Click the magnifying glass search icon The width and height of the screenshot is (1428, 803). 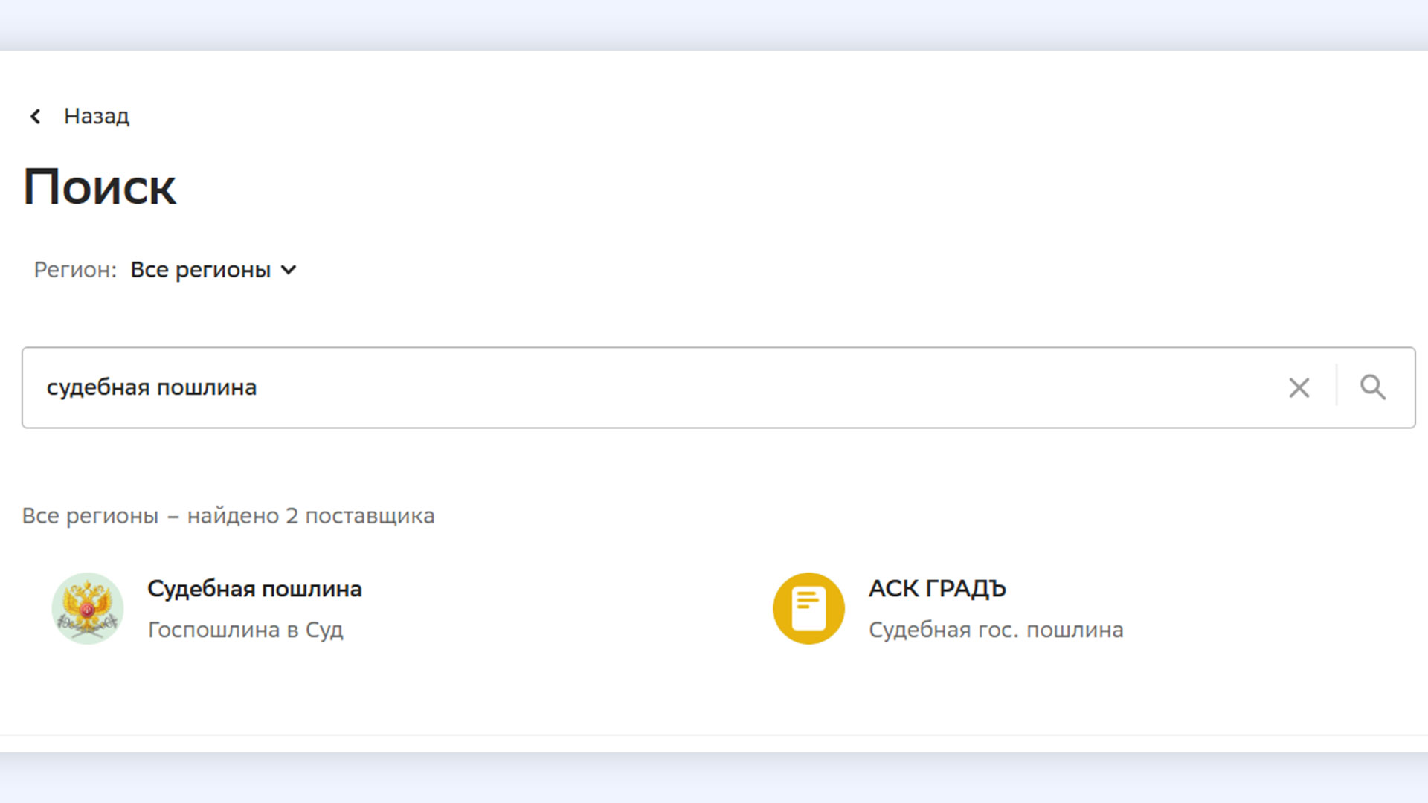click(1372, 387)
